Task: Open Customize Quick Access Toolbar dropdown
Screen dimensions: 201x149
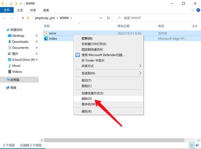Action: [21, 4]
